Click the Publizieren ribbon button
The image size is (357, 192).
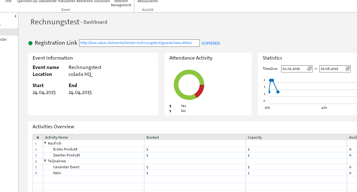tap(66, 1)
